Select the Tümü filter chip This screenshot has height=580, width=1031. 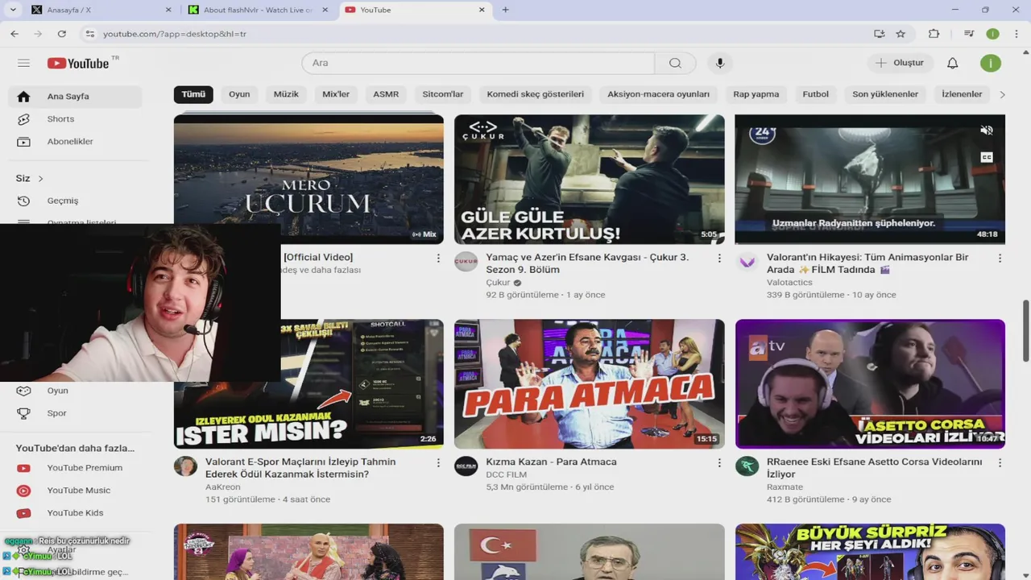[193, 94]
